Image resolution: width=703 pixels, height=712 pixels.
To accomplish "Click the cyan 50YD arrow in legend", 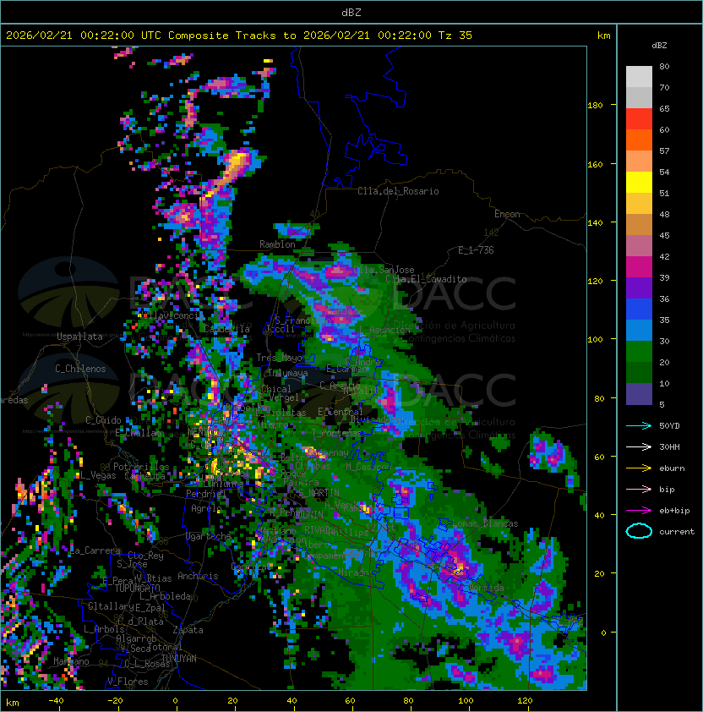I will 639,425.
